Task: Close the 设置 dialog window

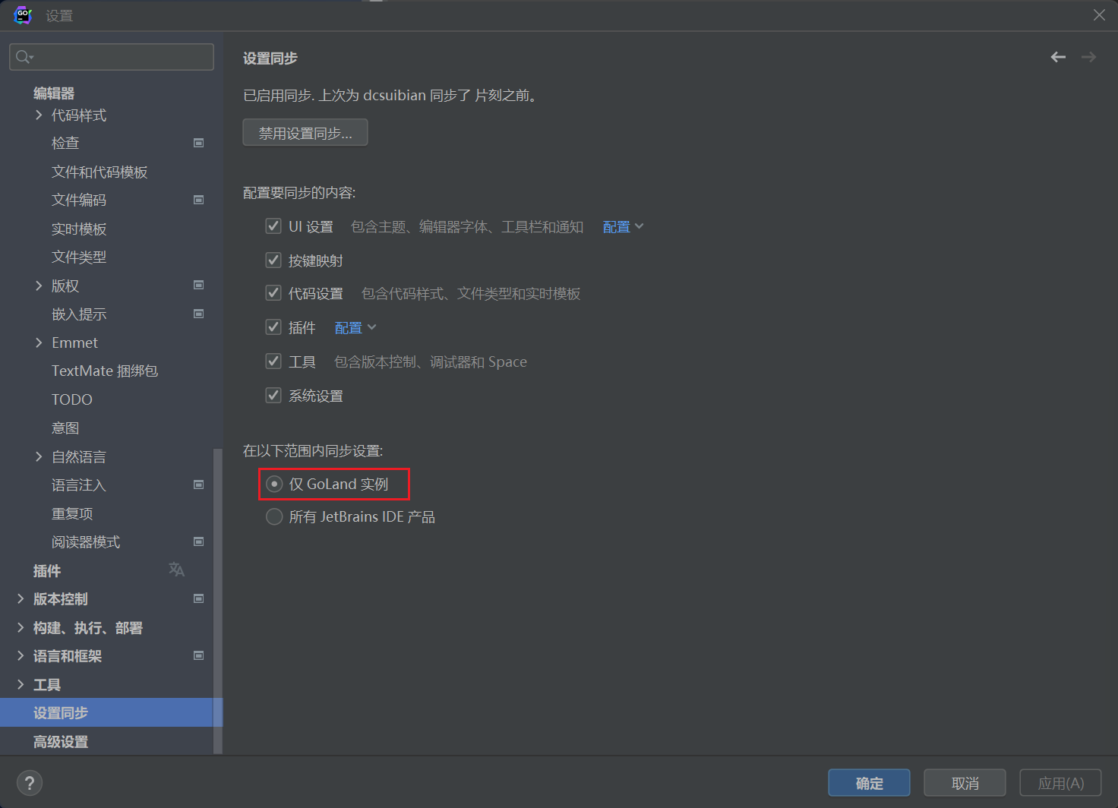Action: 1099,15
